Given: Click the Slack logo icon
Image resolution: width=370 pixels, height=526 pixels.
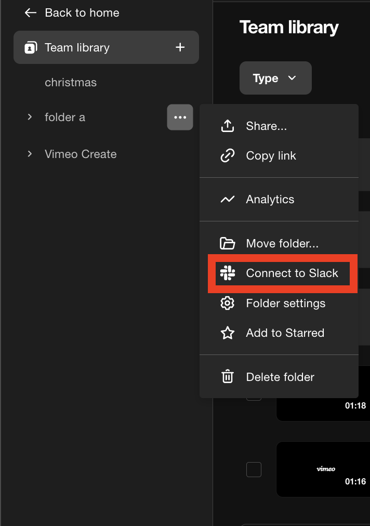Looking at the screenshot, I should pos(227,273).
